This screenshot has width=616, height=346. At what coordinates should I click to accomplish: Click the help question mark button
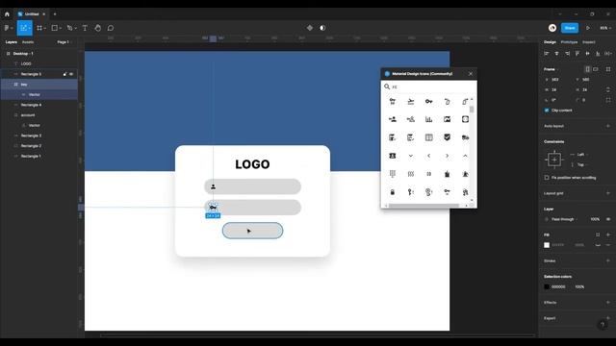coord(603,325)
